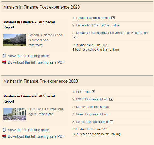Open London Business School ranking link

click(93, 18)
